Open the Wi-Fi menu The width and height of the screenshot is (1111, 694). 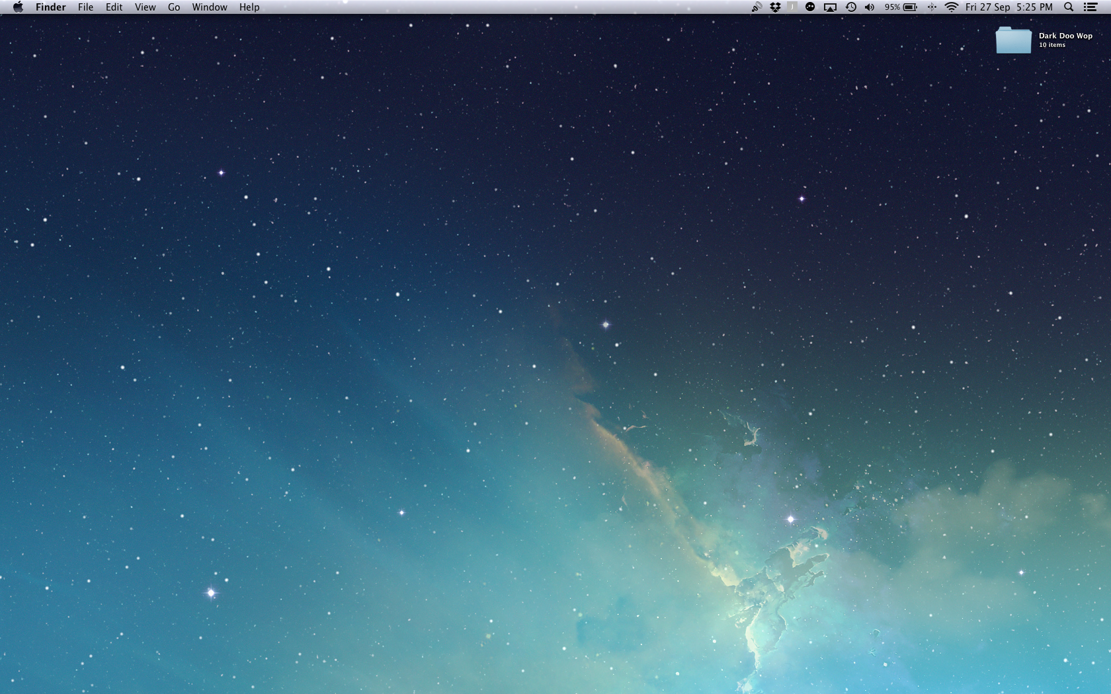tap(952, 7)
